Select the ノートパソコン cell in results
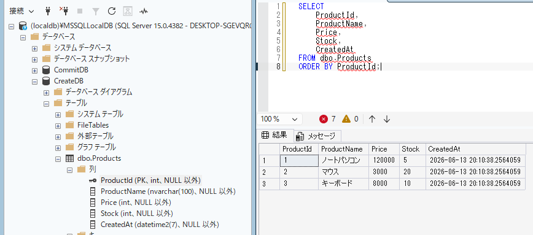 (344, 160)
